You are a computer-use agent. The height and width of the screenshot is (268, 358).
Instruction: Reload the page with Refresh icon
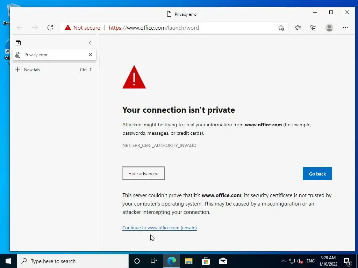tap(50, 28)
